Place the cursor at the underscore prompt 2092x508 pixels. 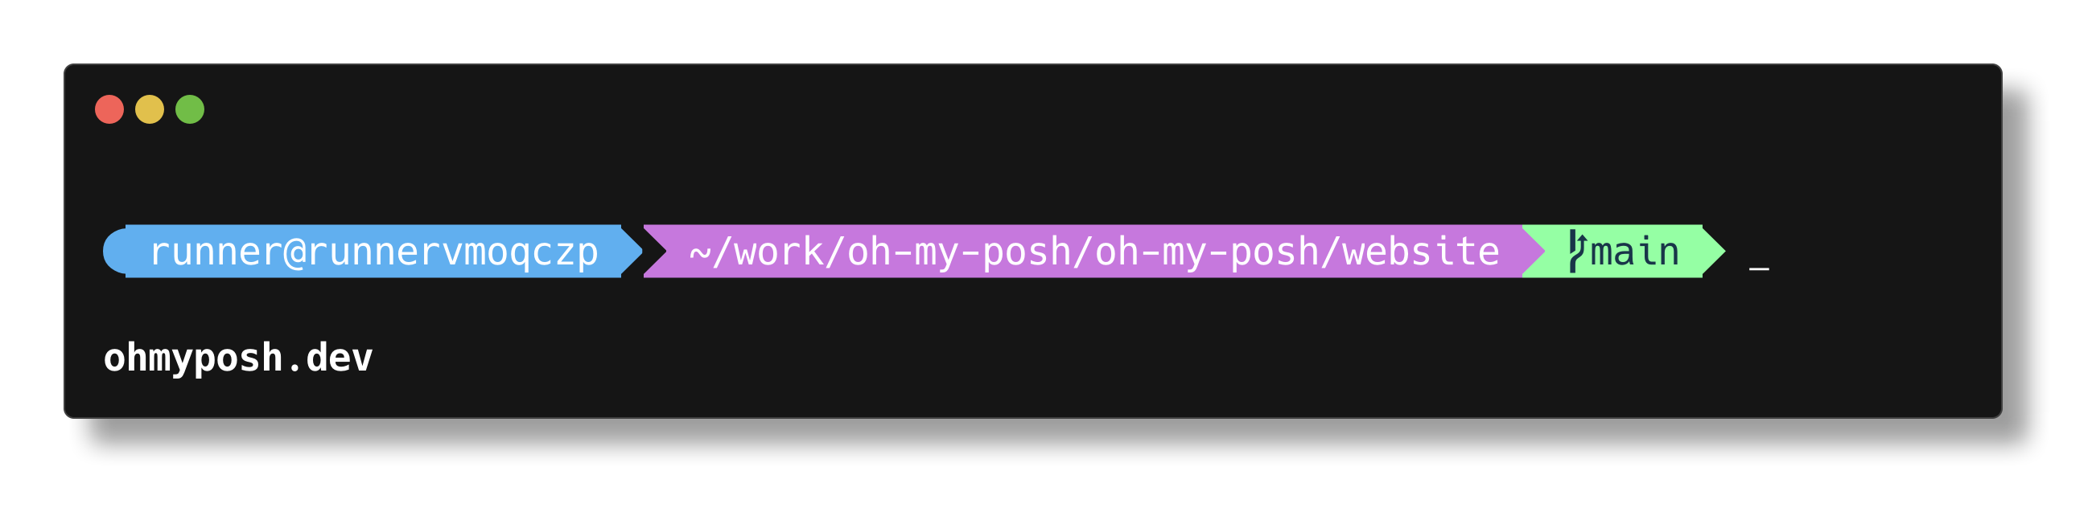click(1759, 268)
